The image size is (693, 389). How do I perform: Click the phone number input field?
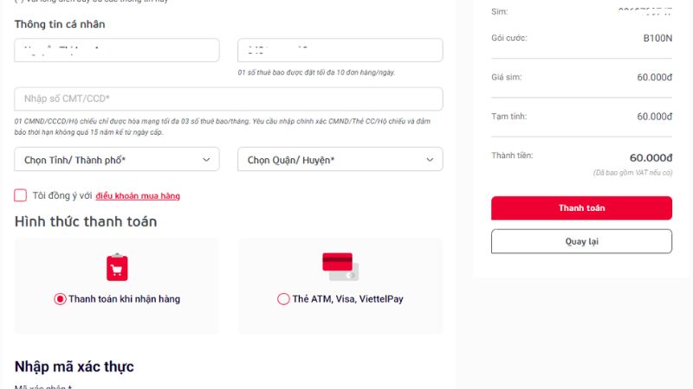tap(340, 50)
